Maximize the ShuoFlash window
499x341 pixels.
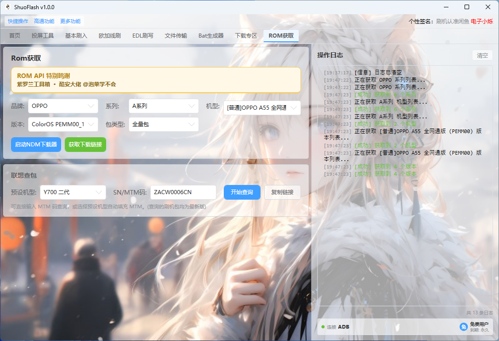click(x=467, y=7)
